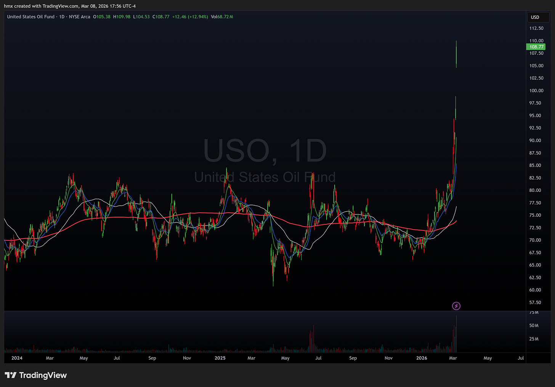Click the purple lightning event marker
This screenshot has width=555, height=387.
pyautogui.click(x=456, y=306)
